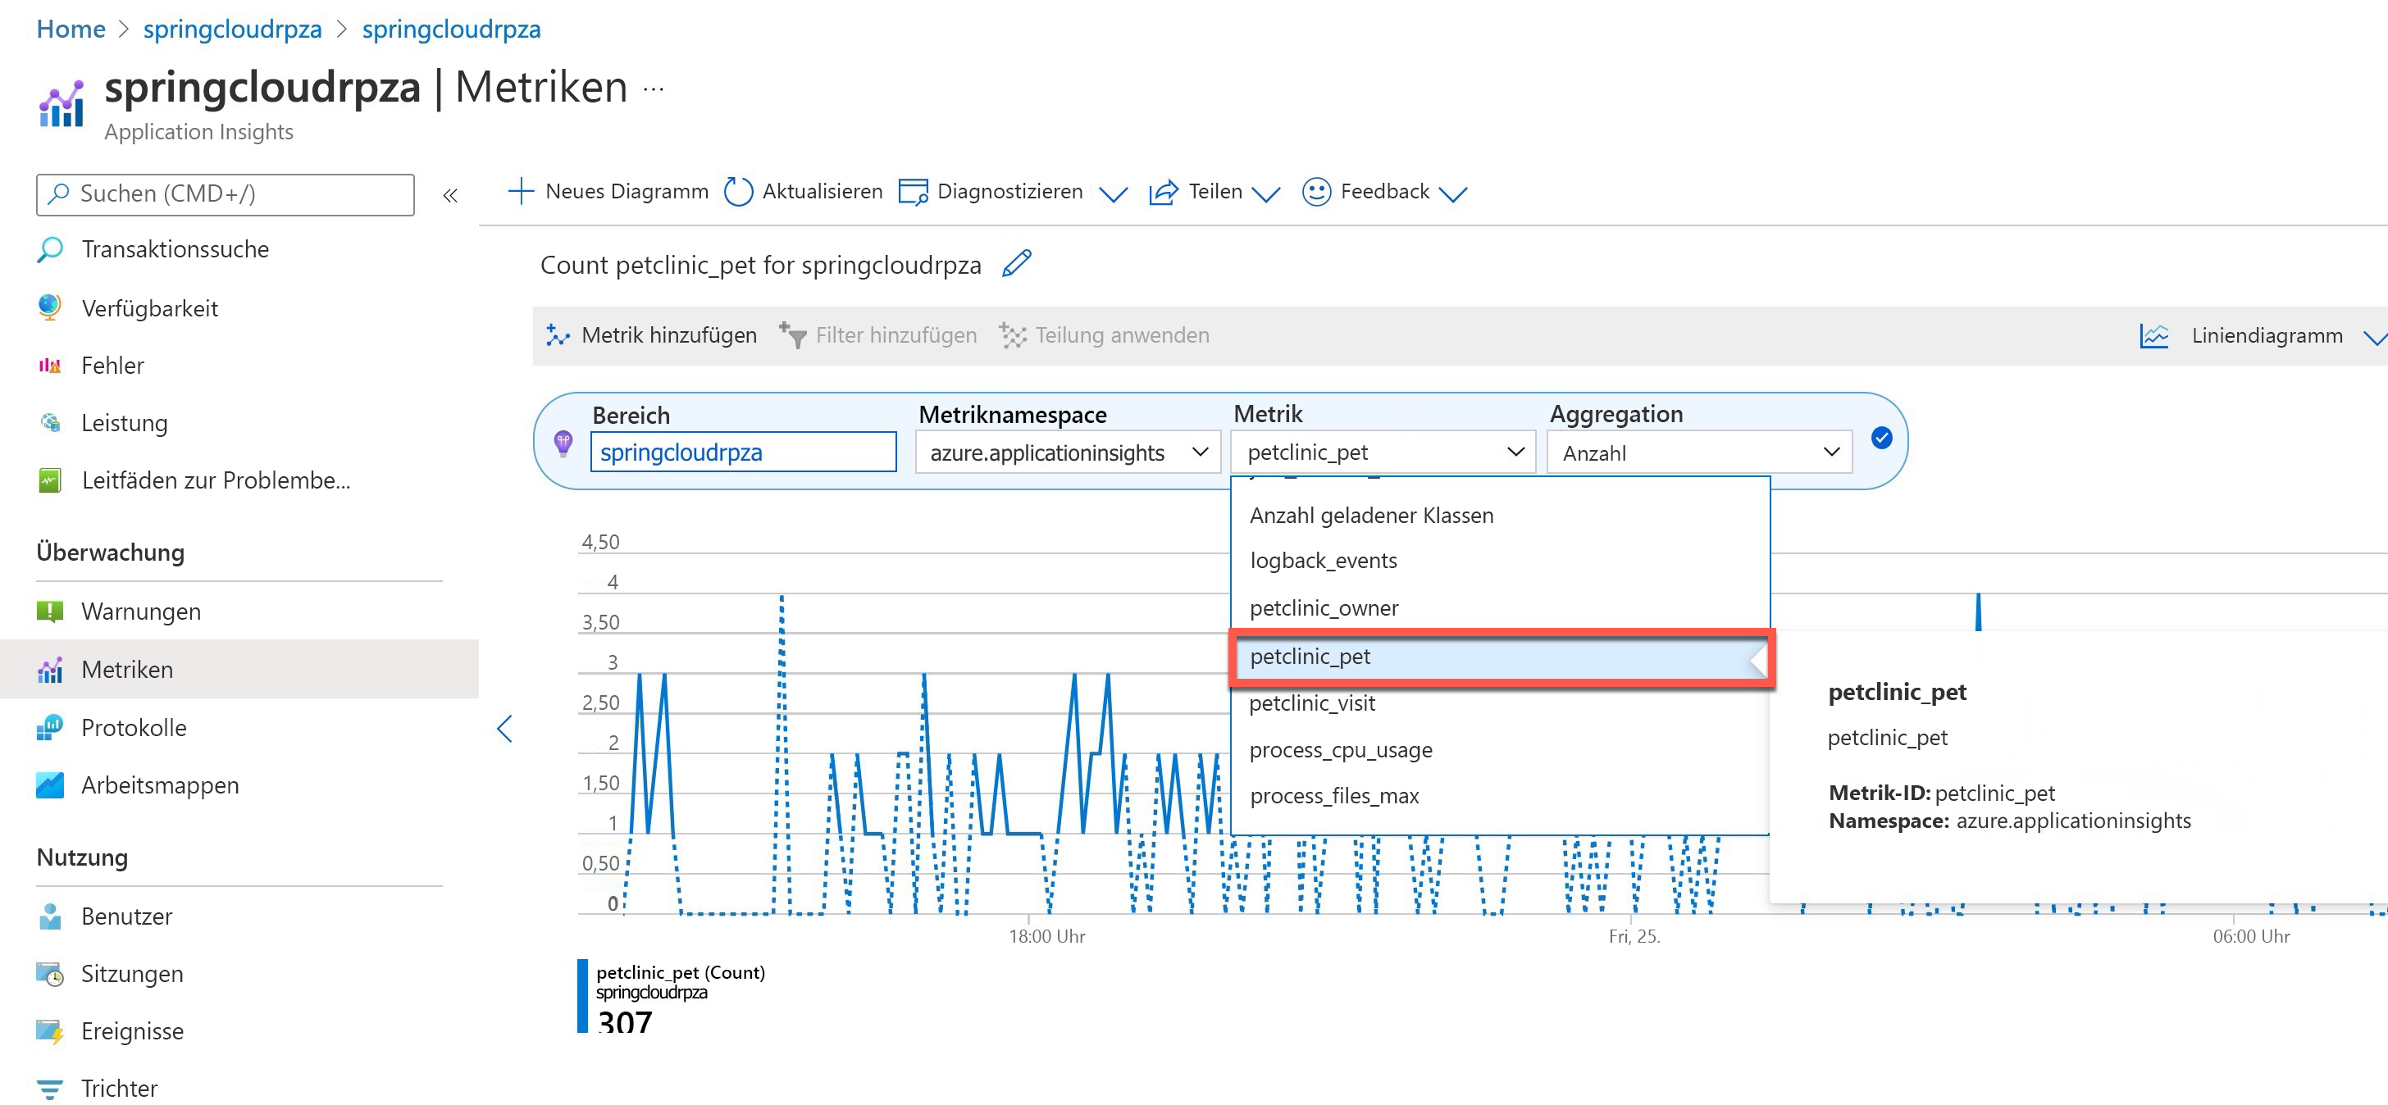This screenshot has height=1105, width=2388.
Task: Click the 307 legend count value
Action: (x=625, y=1021)
